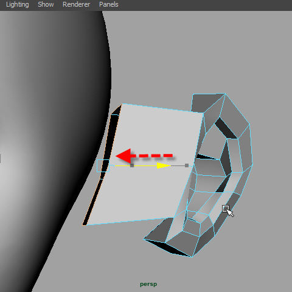Open the Lighting menu

(18, 4)
